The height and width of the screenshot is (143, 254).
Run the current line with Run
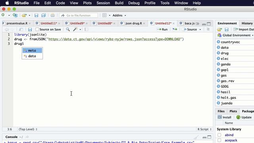(162, 29)
